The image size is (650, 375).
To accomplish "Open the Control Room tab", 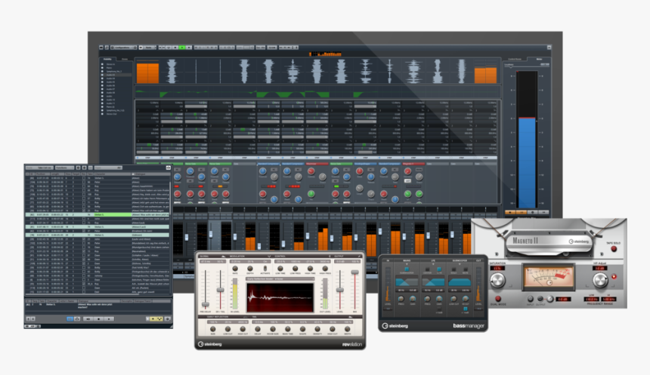I will click(515, 59).
